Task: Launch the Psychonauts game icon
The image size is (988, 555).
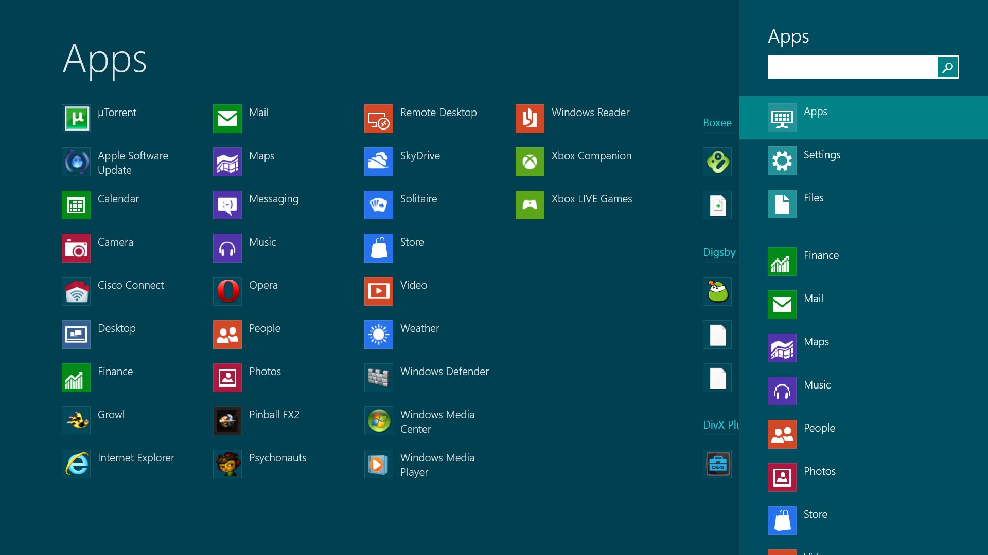Action: point(227,464)
